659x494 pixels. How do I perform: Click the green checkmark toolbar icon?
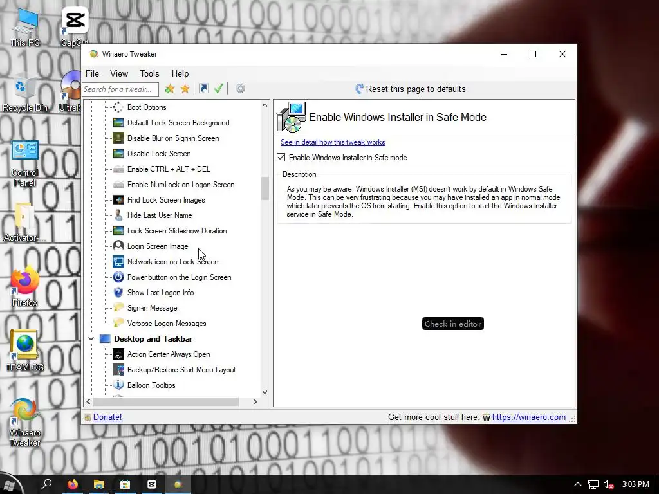[x=219, y=89]
